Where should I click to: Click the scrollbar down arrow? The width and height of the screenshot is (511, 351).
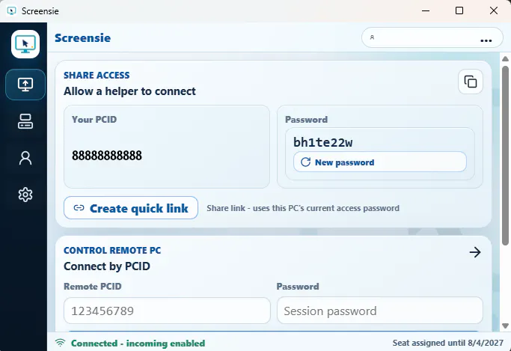(x=505, y=326)
